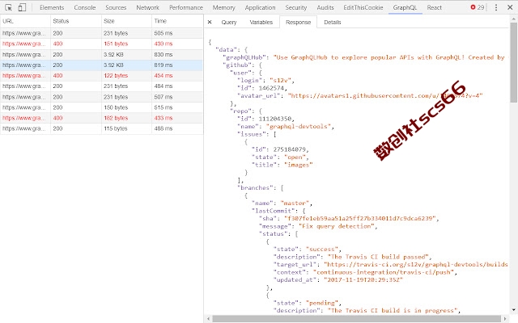Click the commit sha hash value
518x323 pixels.
pyautogui.click(x=360, y=219)
